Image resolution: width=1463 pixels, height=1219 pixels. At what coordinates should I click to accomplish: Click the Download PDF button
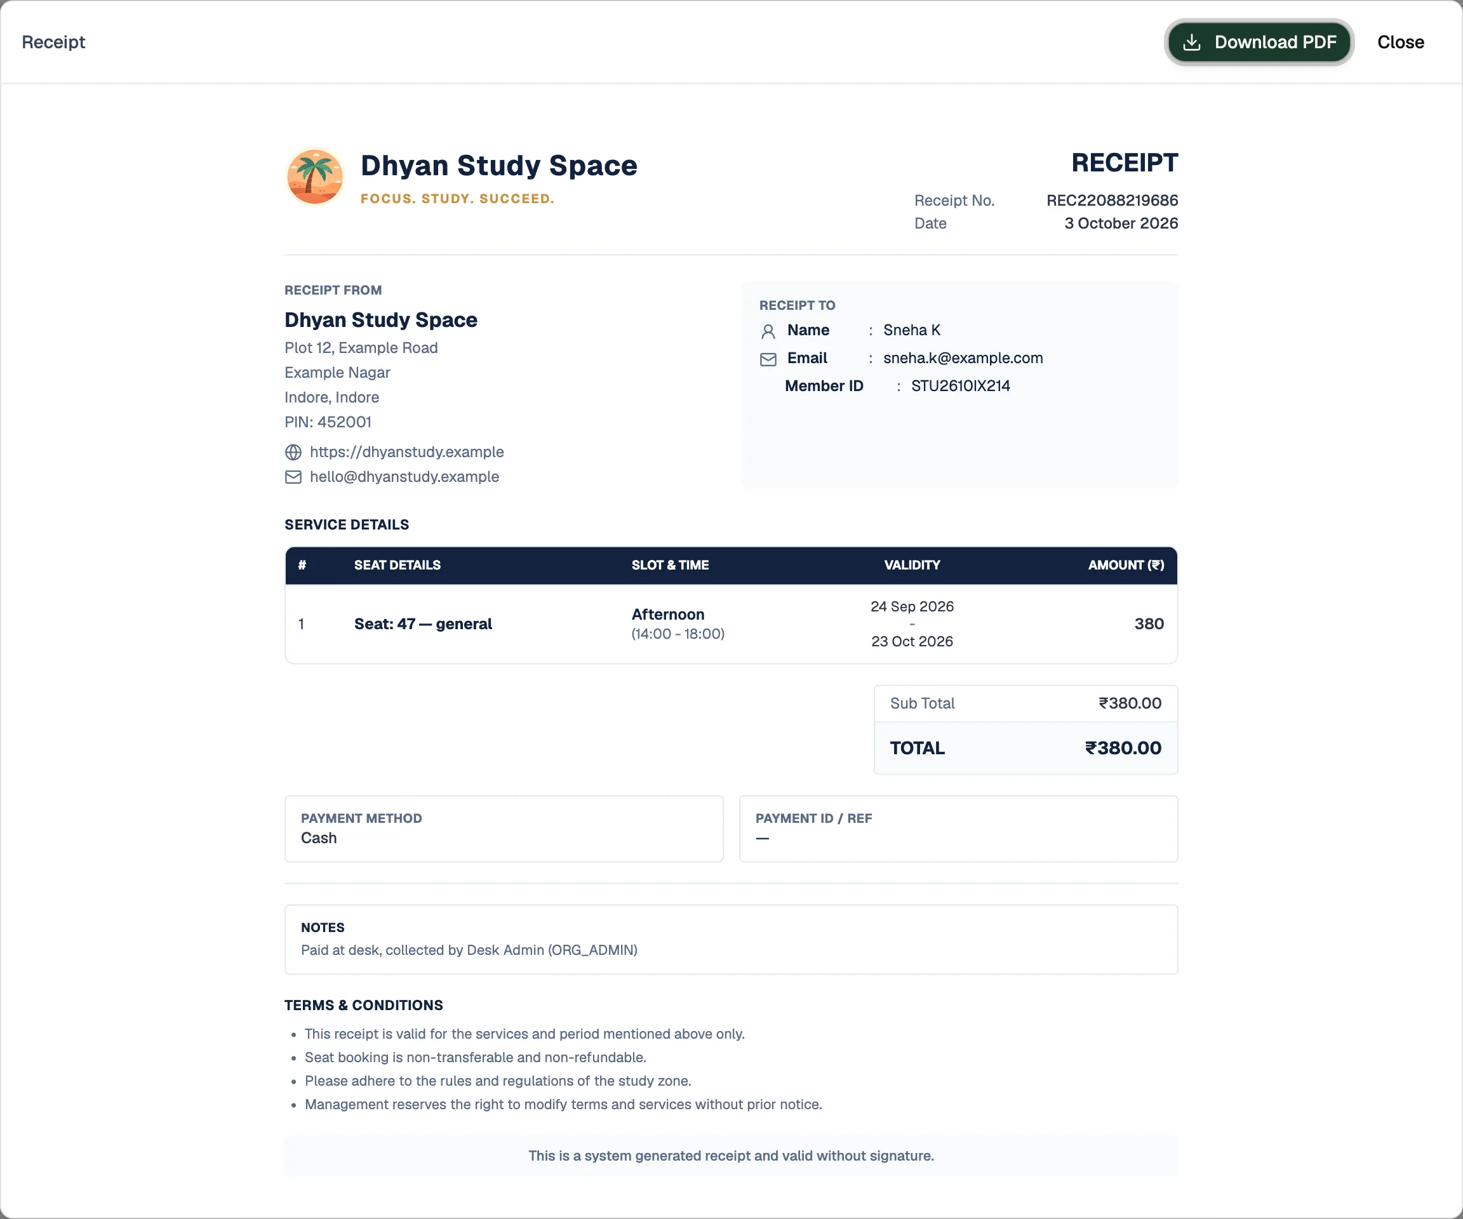coord(1259,43)
